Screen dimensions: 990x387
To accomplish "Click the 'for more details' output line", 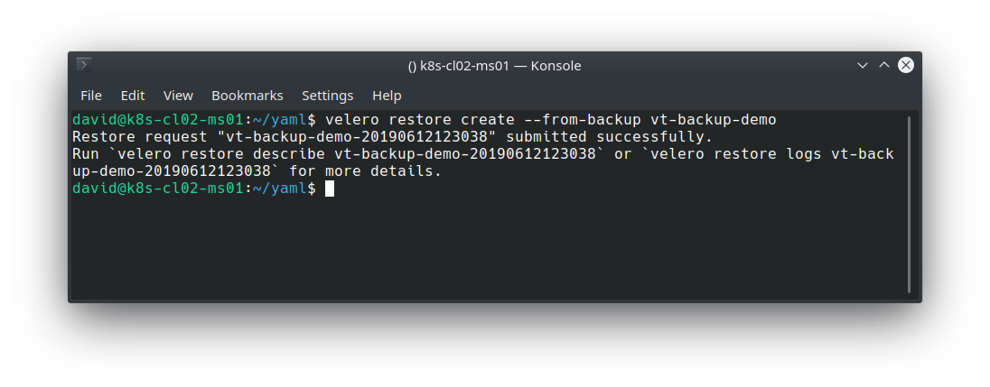I will [366, 171].
